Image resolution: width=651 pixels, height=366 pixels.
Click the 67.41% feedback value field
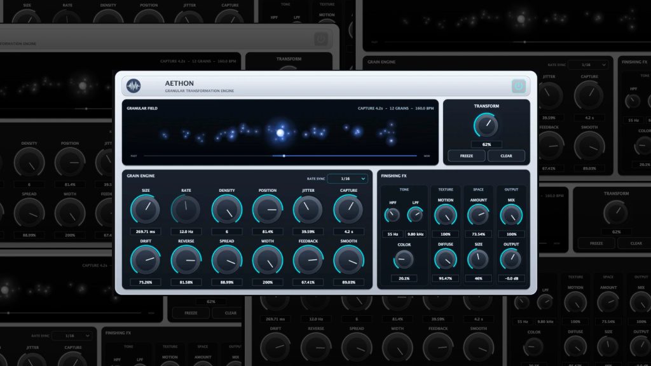(308, 282)
